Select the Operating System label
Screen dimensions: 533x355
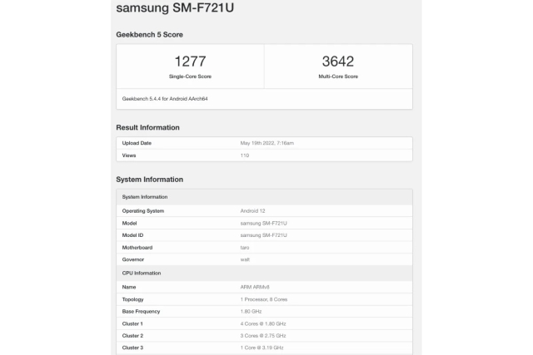143,211
